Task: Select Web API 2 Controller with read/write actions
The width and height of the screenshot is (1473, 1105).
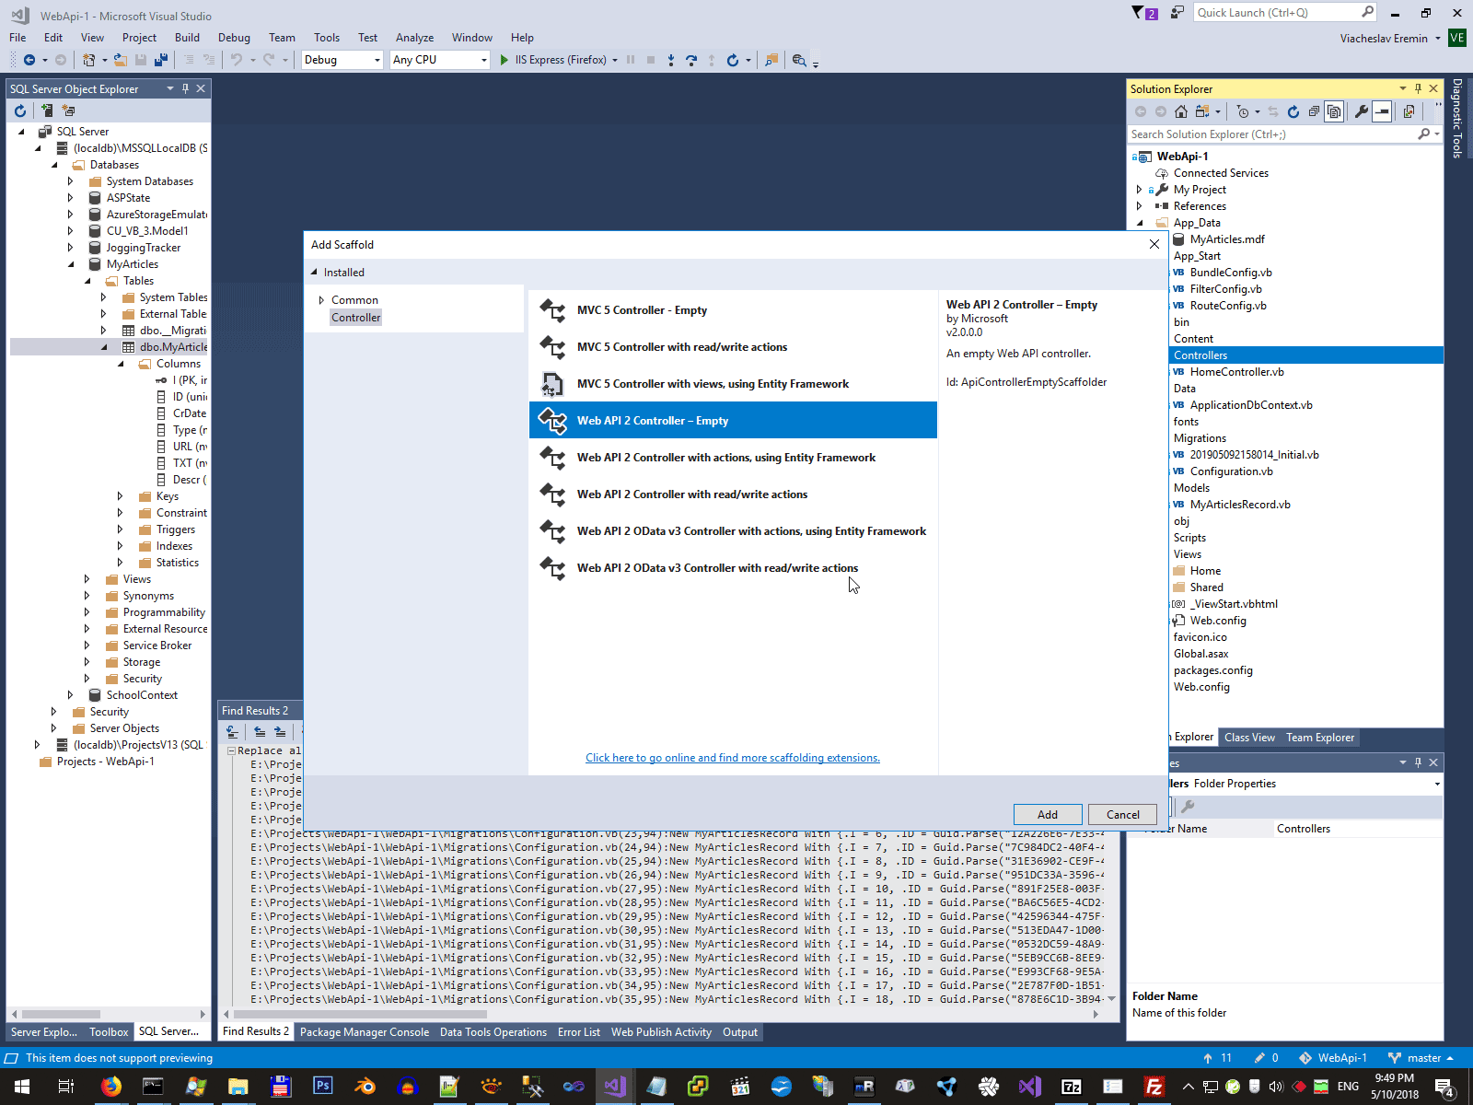Action: pos(733,494)
